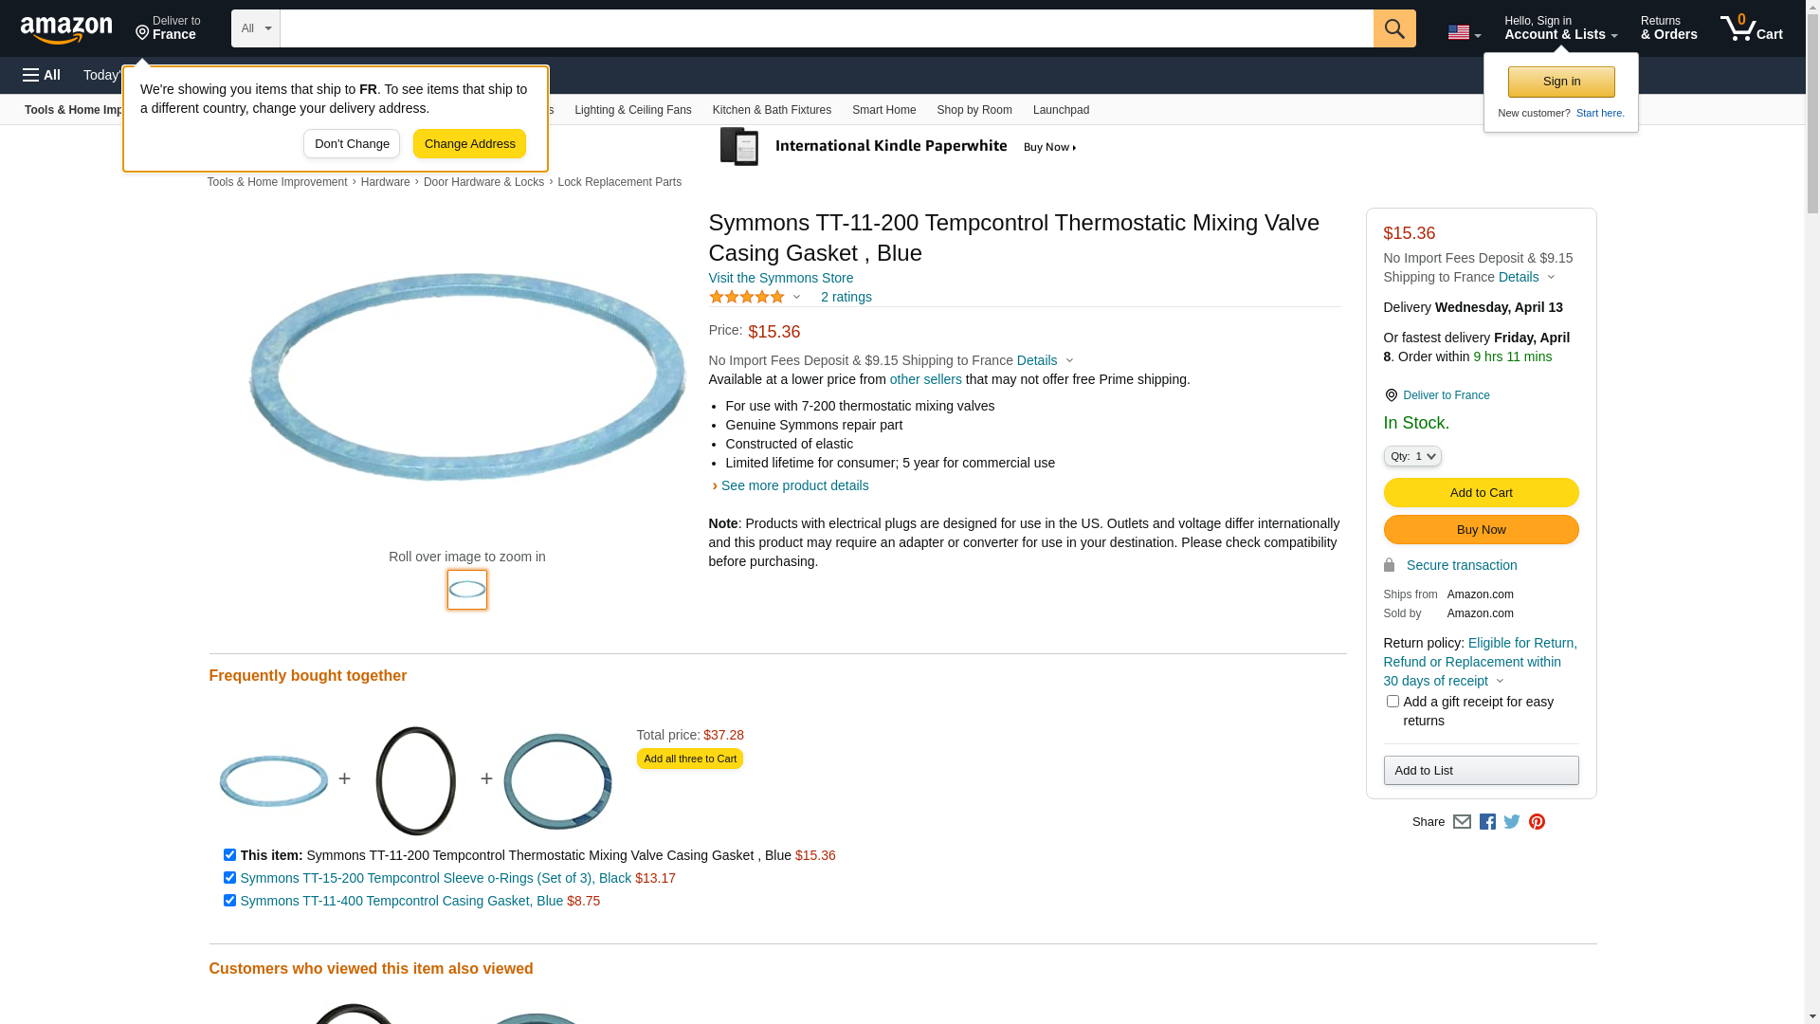Select the blue gasket thumbnail
Viewport: 1820px width, 1024px height.
pos(467,590)
